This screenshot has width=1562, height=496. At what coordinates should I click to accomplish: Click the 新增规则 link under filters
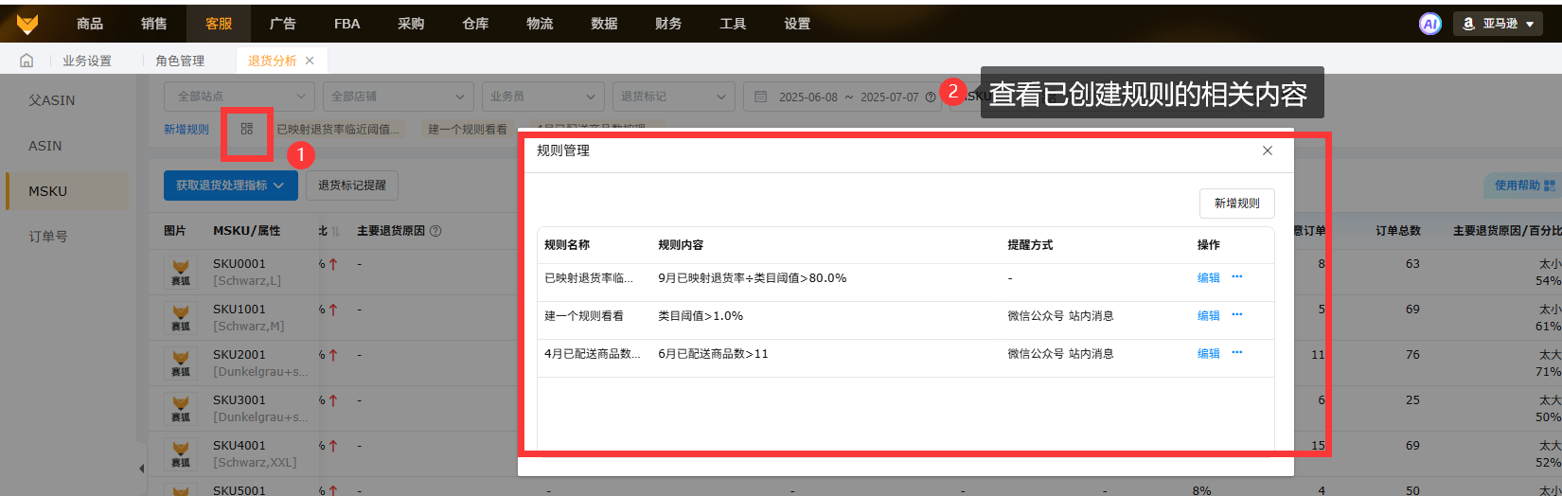coord(186,130)
